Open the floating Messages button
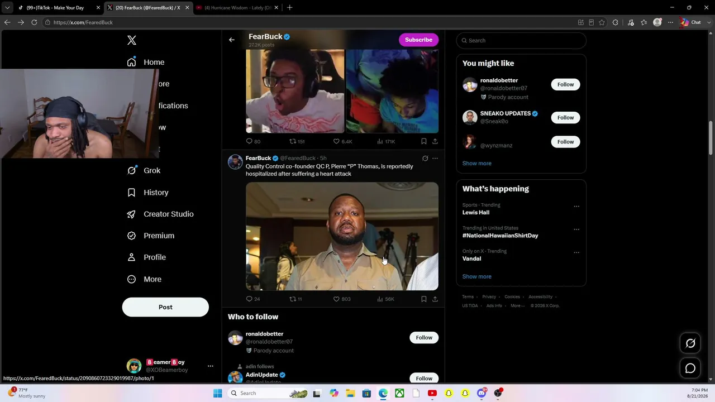 pyautogui.click(x=690, y=368)
